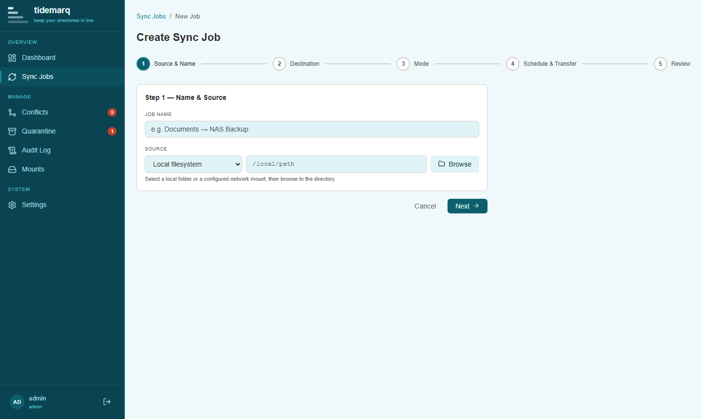The image size is (702, 419).
Task: Click the 'Step 1 — Name & Source' heading
Action: coord(186,97)
